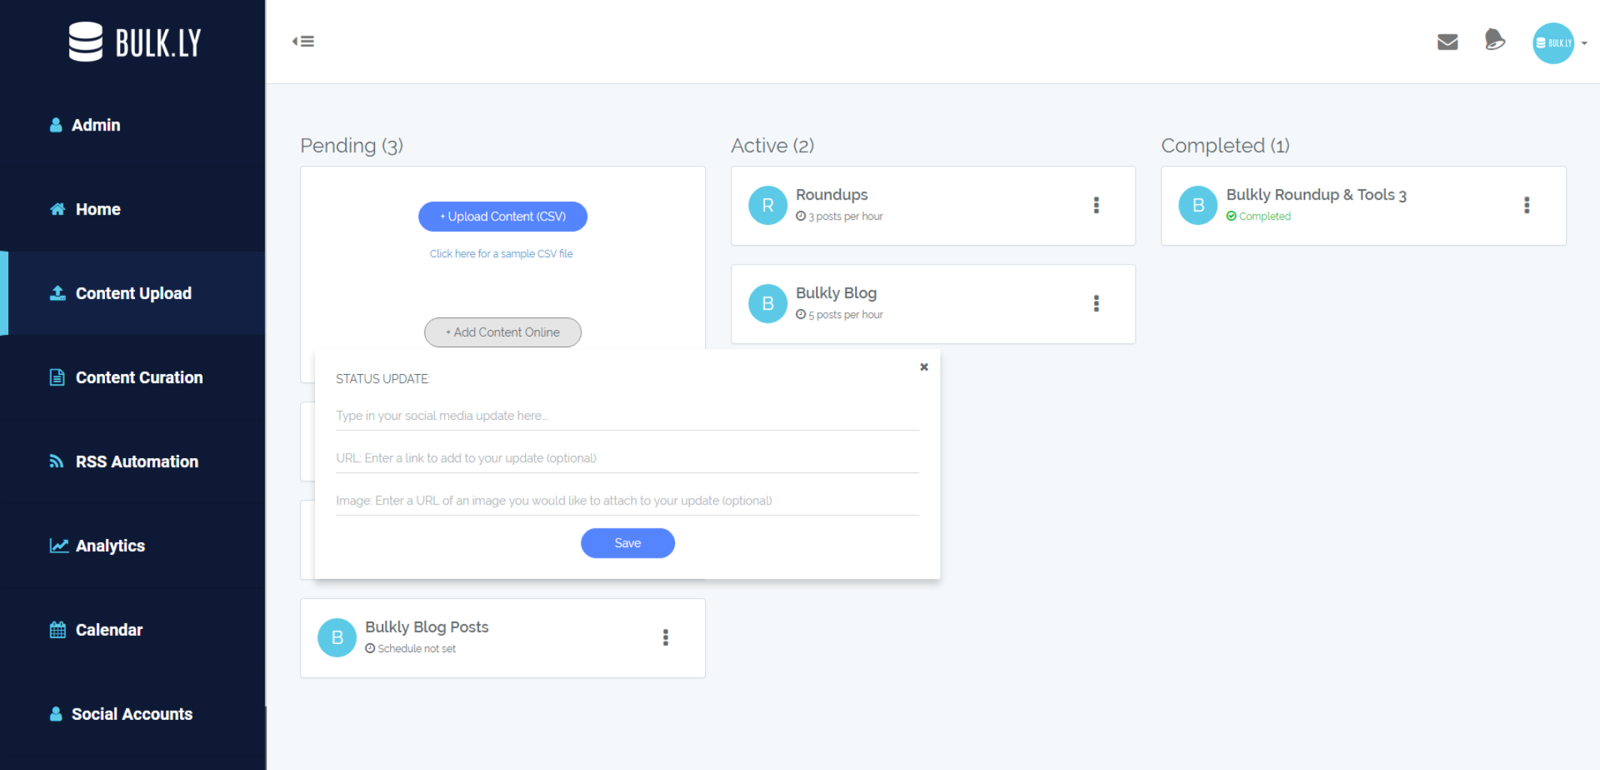Click the Roundups R avatar
The width and height of the screenshot is (1600, 770).
767,205
